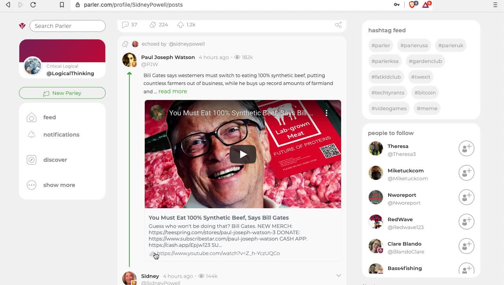Open Nworeport's profile avatar
This screenshot has height=285, width=504.
point(375,197)
